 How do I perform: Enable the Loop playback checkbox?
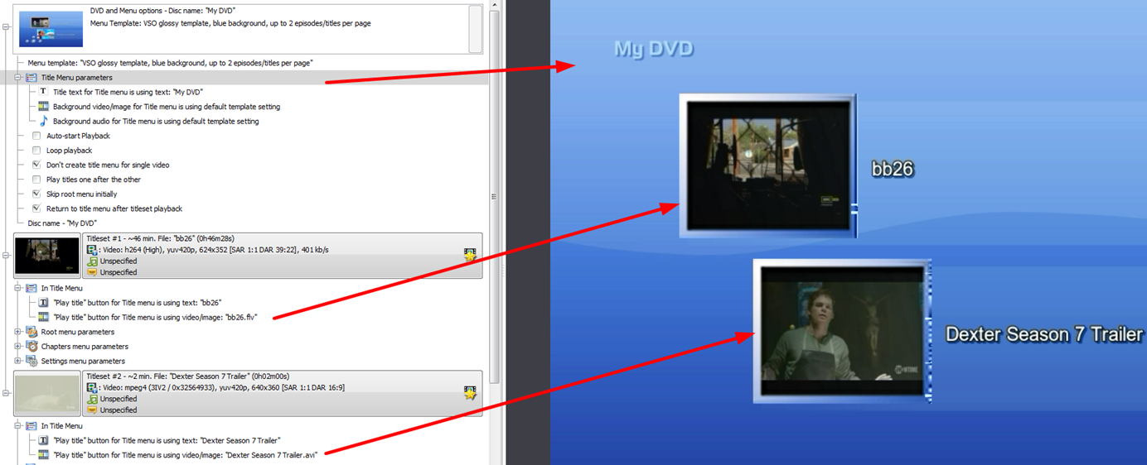tap(36, 151)
